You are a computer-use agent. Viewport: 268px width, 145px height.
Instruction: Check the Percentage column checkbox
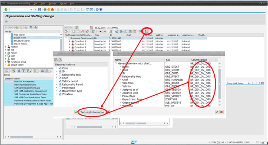60,88
